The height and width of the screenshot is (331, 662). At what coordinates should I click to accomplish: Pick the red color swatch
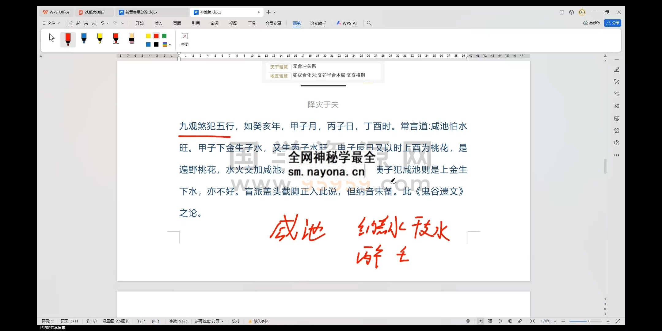156,36
